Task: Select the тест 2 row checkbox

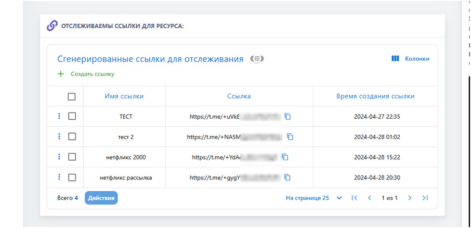Action: click(x=72, y=137)
